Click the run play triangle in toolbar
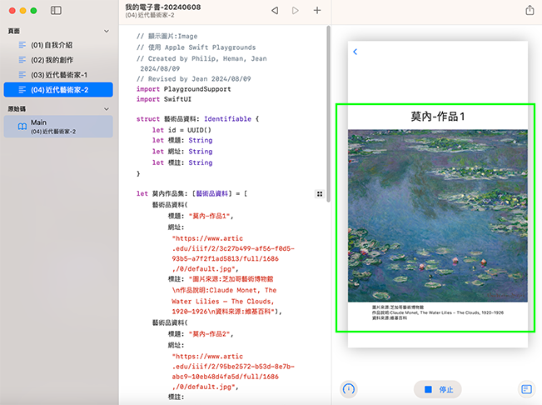Image resolution: width=542 pixels, height=405 pixels. click(296, 11)
